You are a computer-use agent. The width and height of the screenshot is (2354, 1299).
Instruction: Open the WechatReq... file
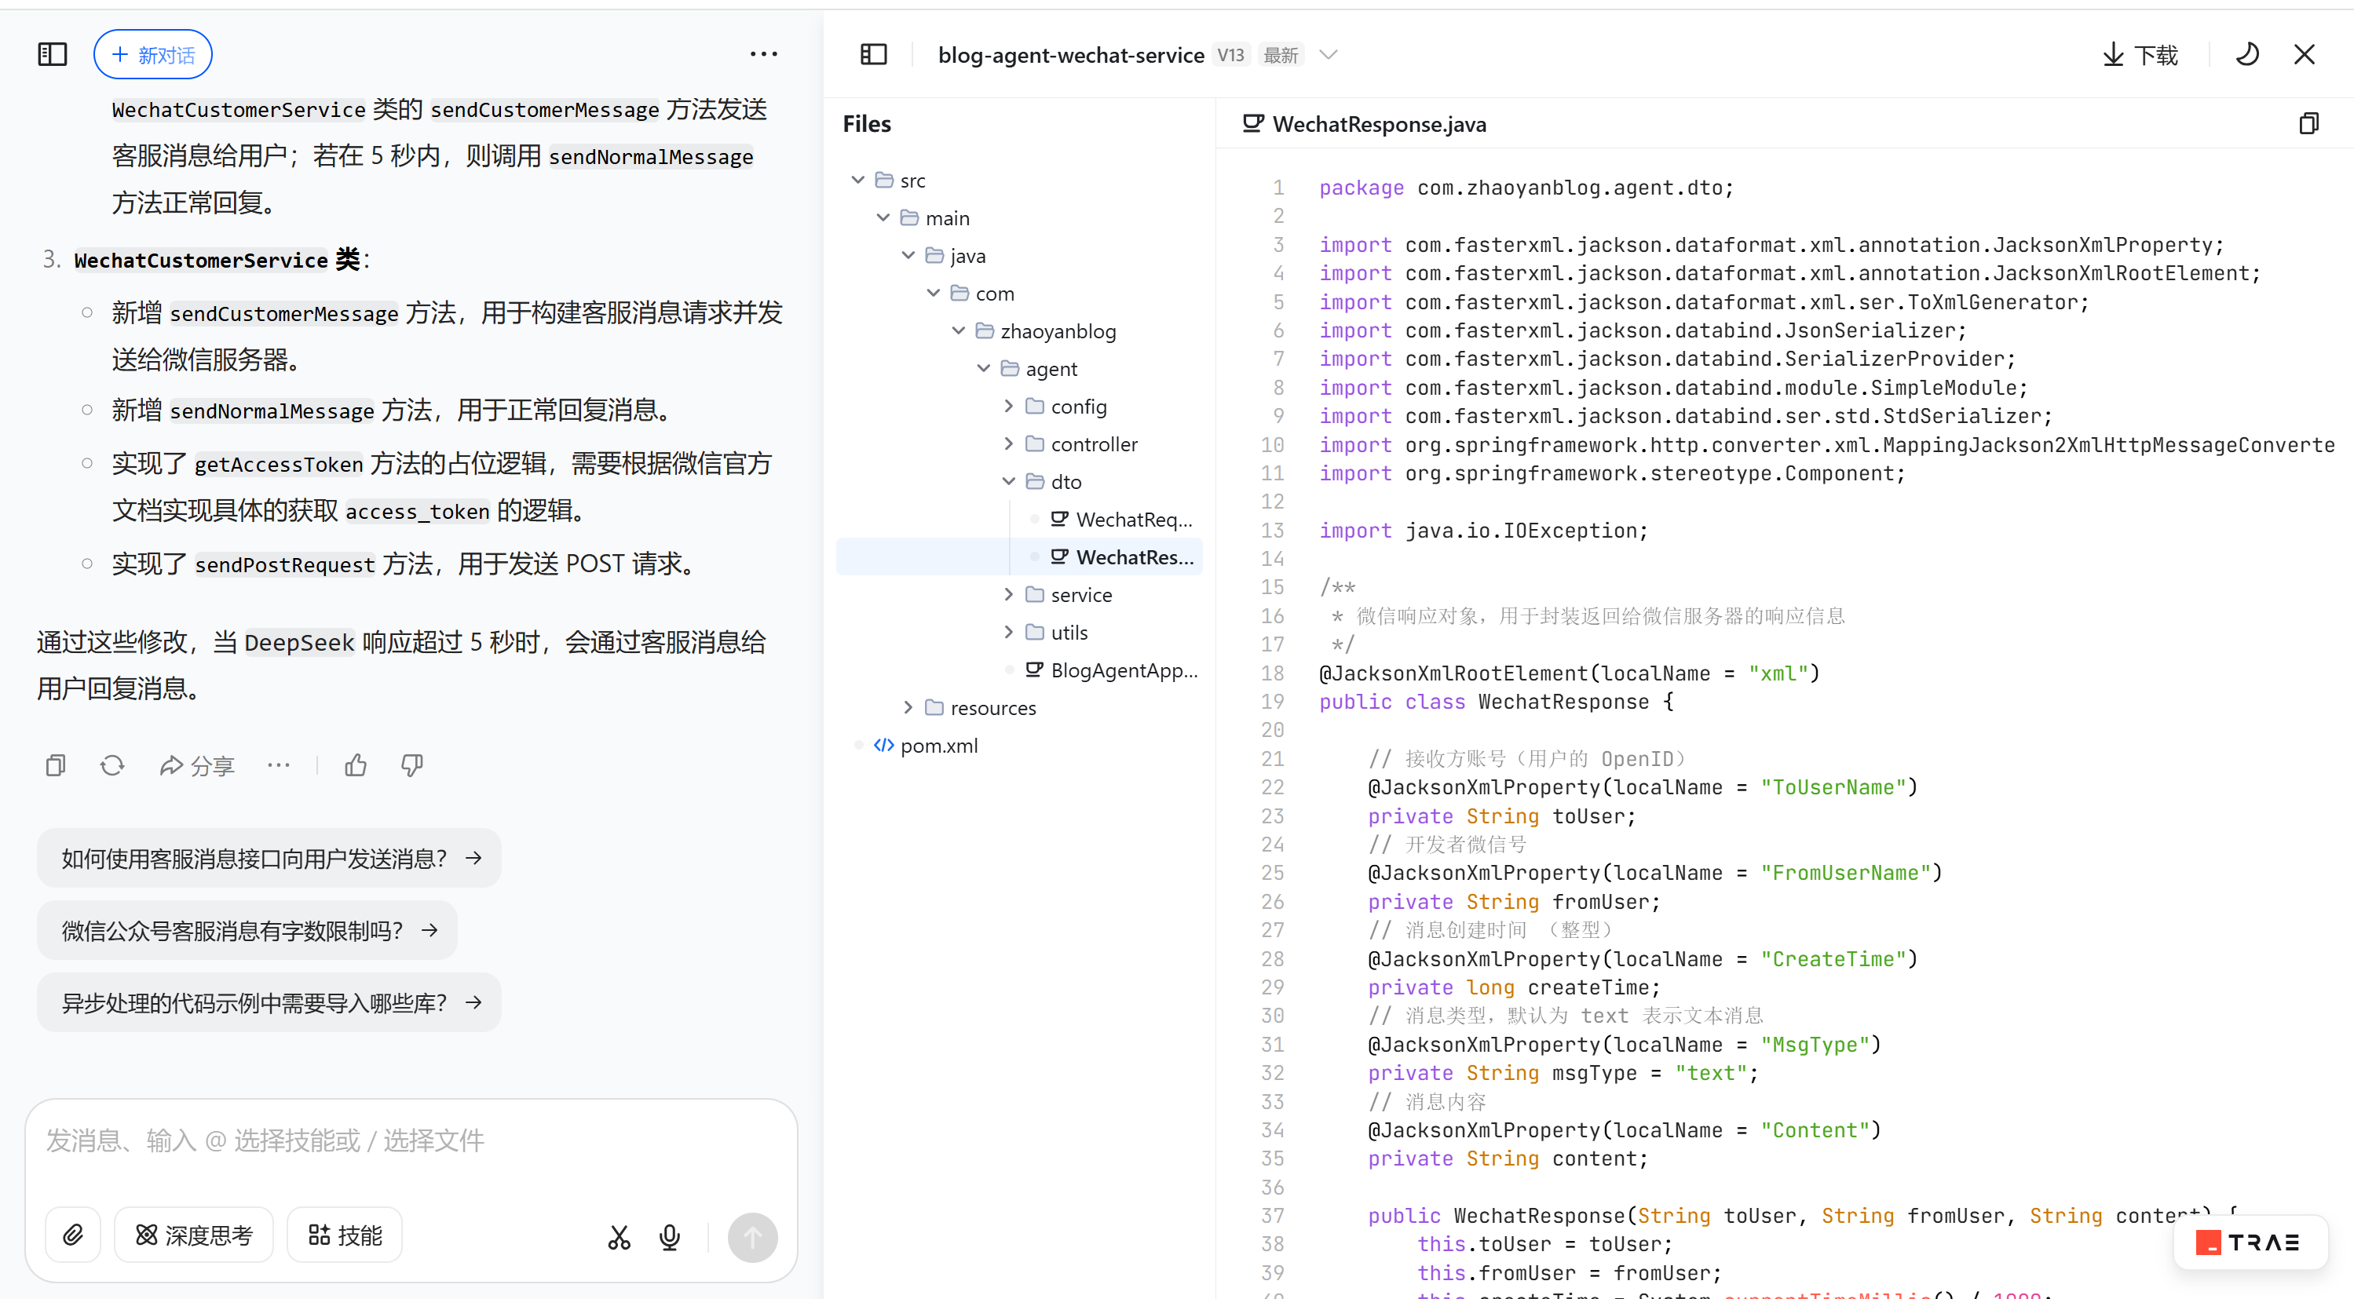pos(1121,519)
